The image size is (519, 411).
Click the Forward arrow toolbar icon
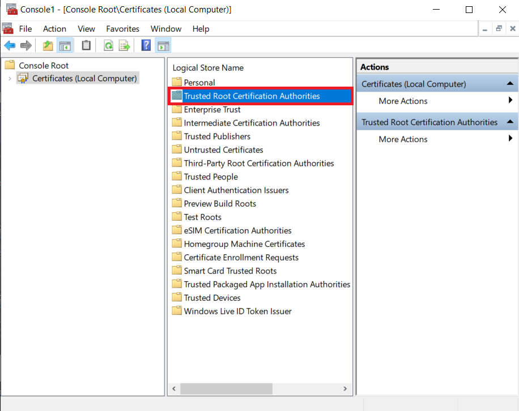click(26, 45)
